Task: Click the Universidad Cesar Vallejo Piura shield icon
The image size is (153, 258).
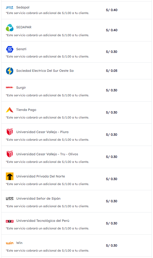Action: tap(10, 132)
